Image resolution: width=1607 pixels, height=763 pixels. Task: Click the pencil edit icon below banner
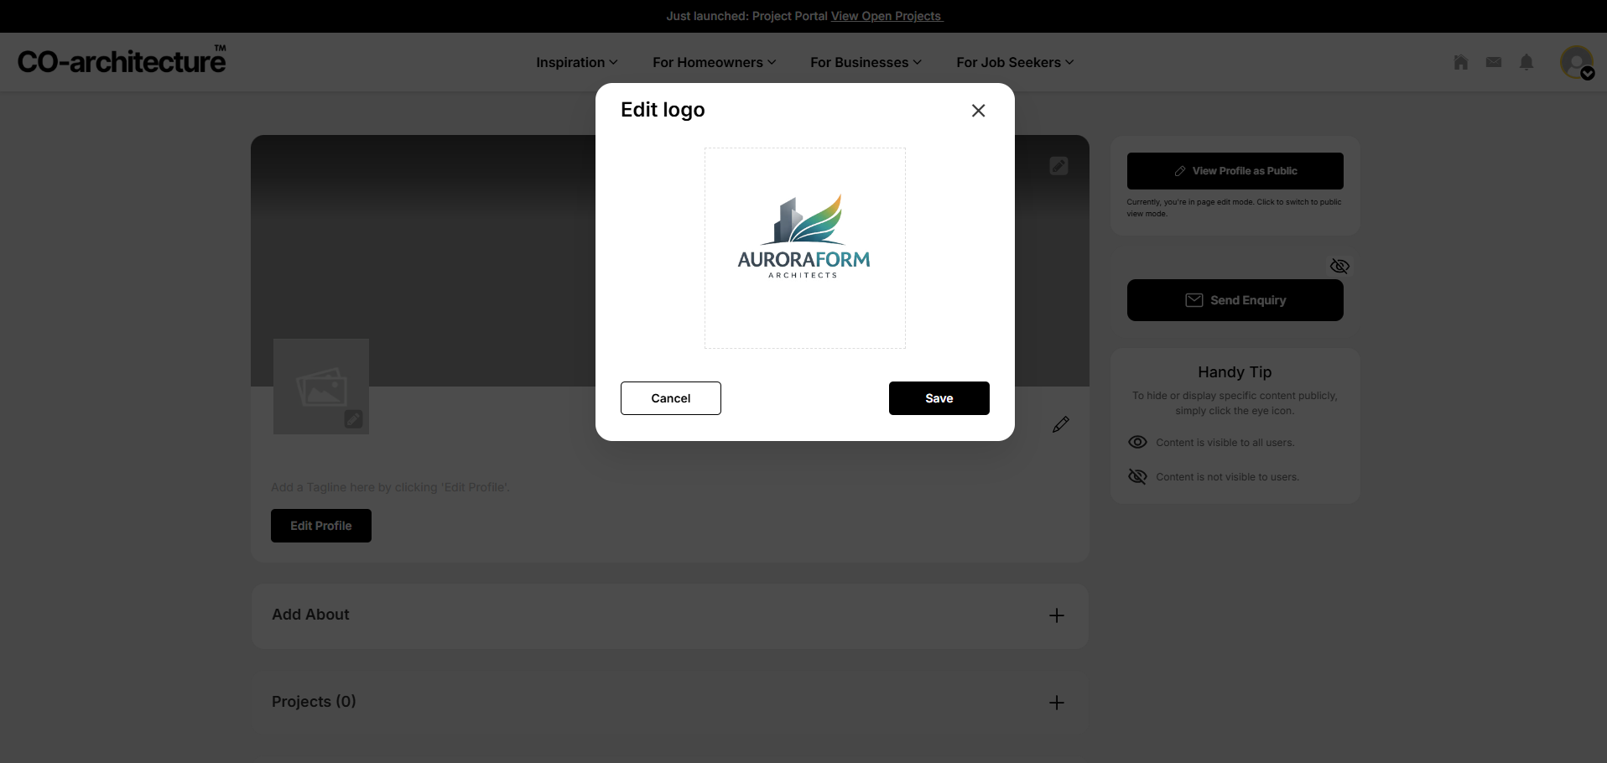tap(1061, 424)
